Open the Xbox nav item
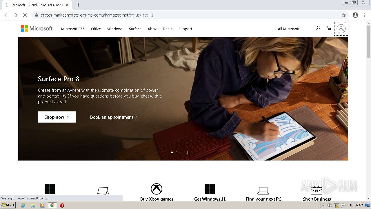The image size is (371, 209). click(152, 29)
